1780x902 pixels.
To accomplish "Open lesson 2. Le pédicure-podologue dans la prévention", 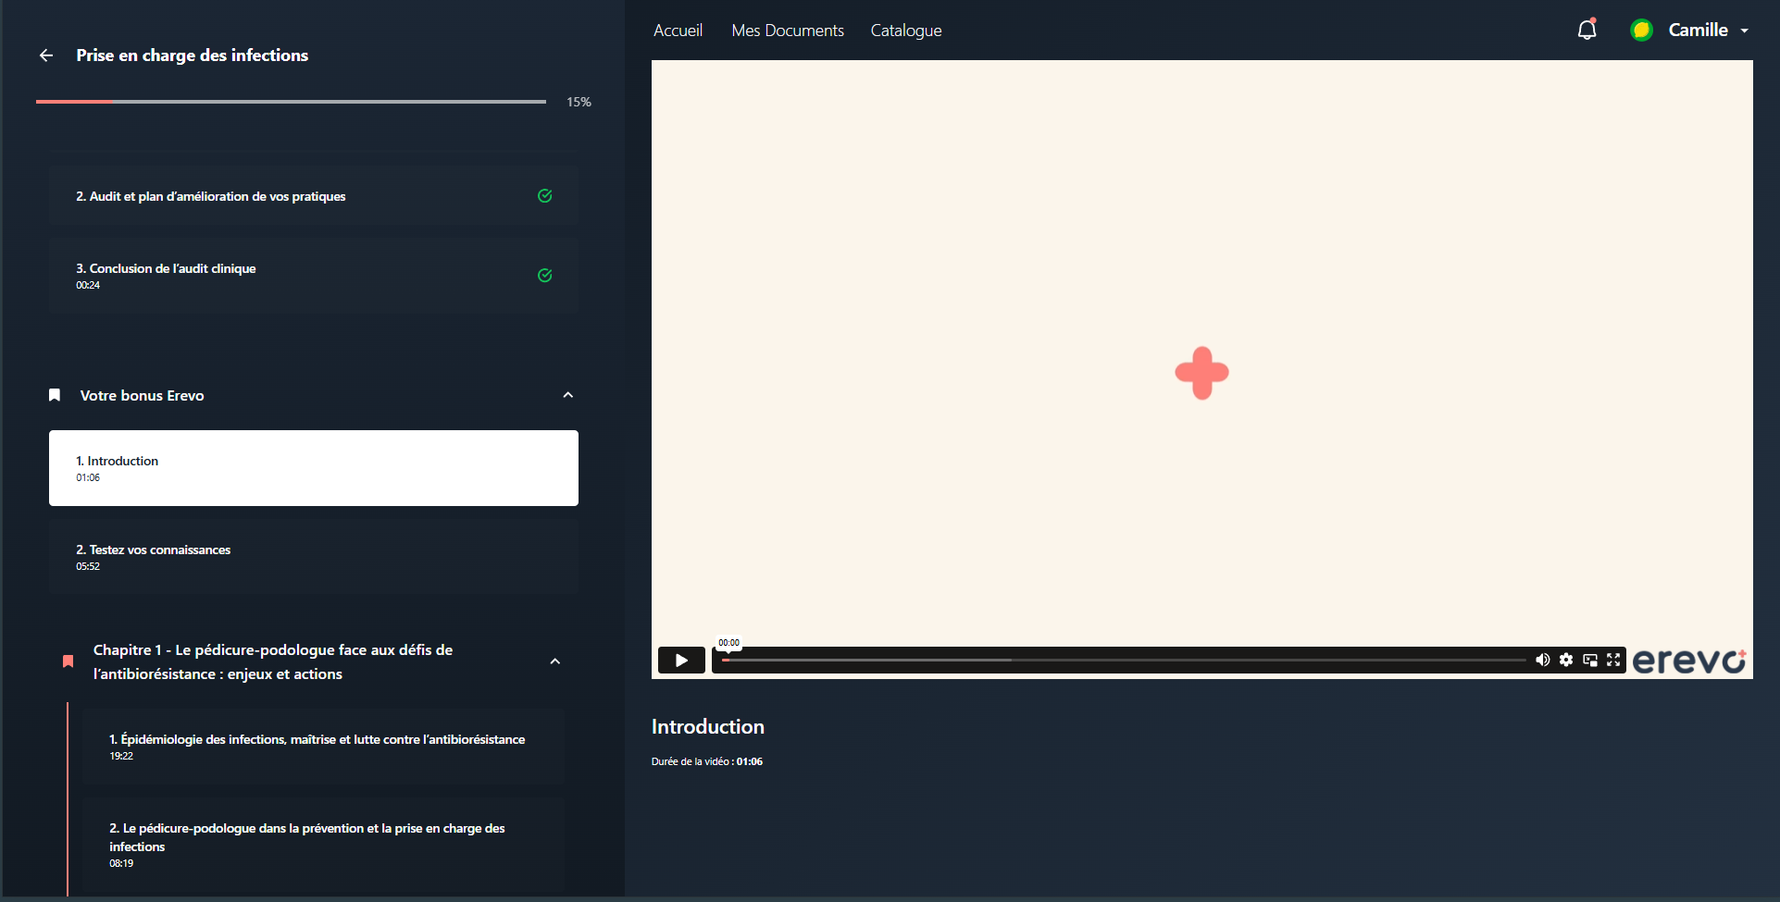I will (323, 845).
